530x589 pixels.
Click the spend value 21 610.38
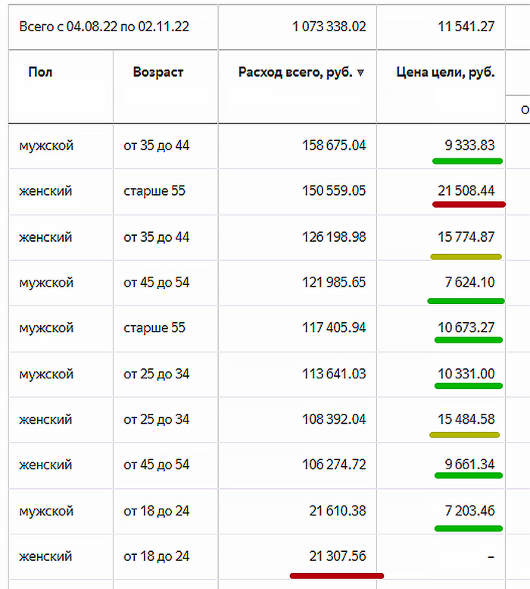[337, 511]
